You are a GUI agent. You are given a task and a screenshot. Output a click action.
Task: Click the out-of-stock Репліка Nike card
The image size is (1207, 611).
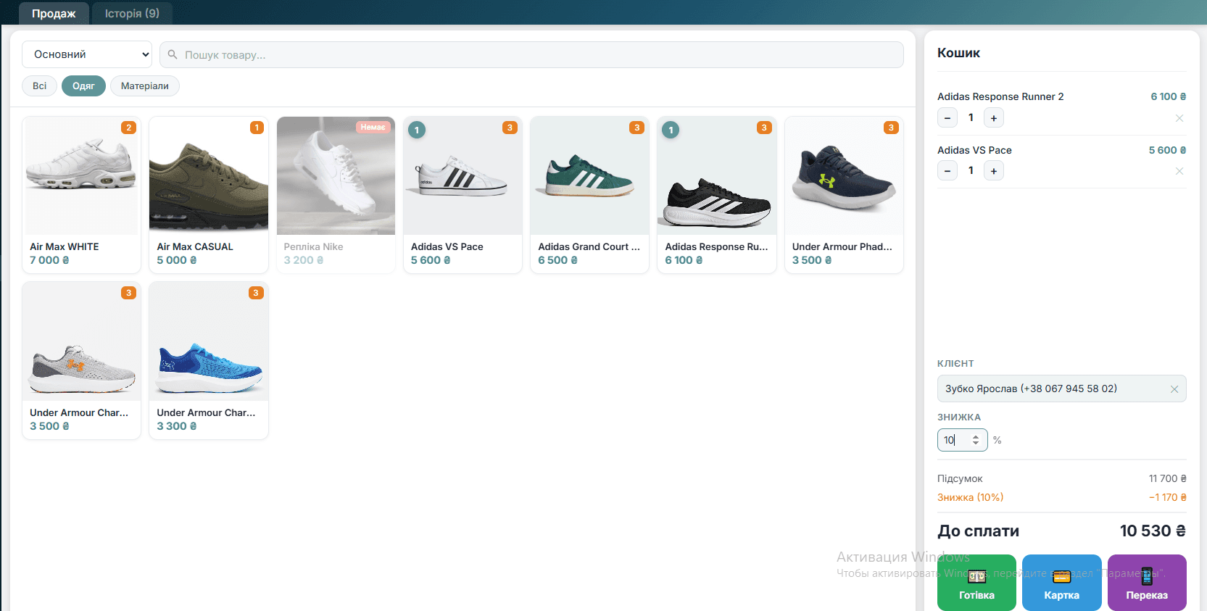tap(336, 194)
